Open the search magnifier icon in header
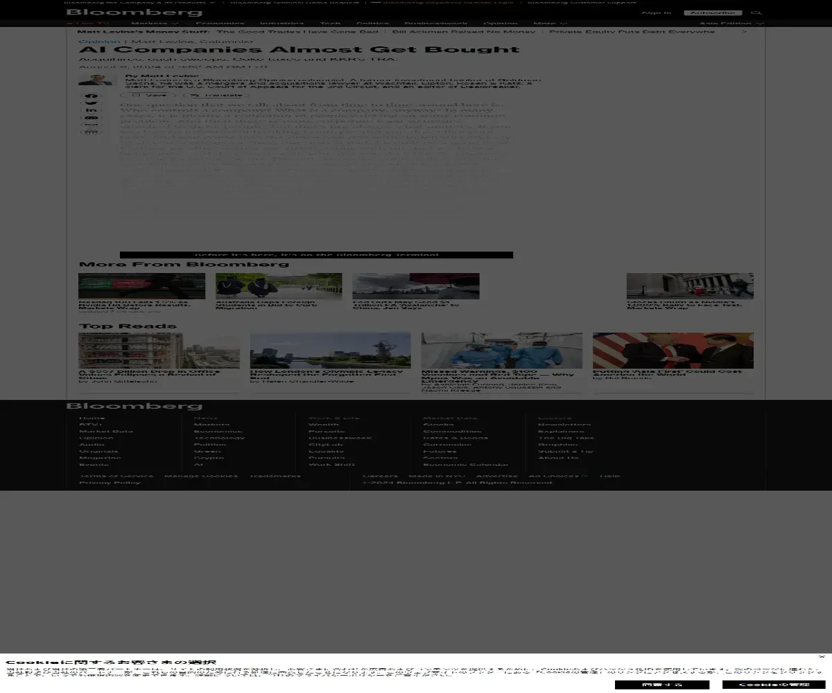The image size is (832, 693). coord(756,12)
